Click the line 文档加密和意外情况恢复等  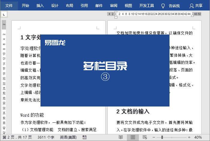154,33
